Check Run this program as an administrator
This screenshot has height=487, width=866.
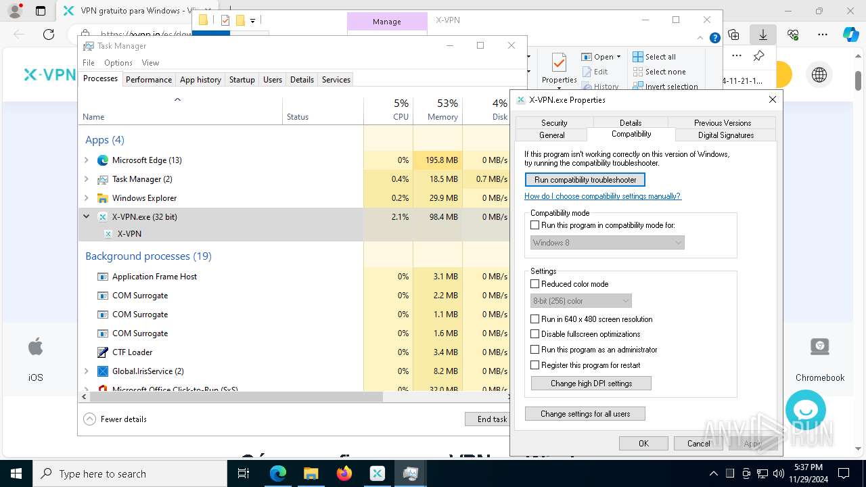[x=535, y=350]
